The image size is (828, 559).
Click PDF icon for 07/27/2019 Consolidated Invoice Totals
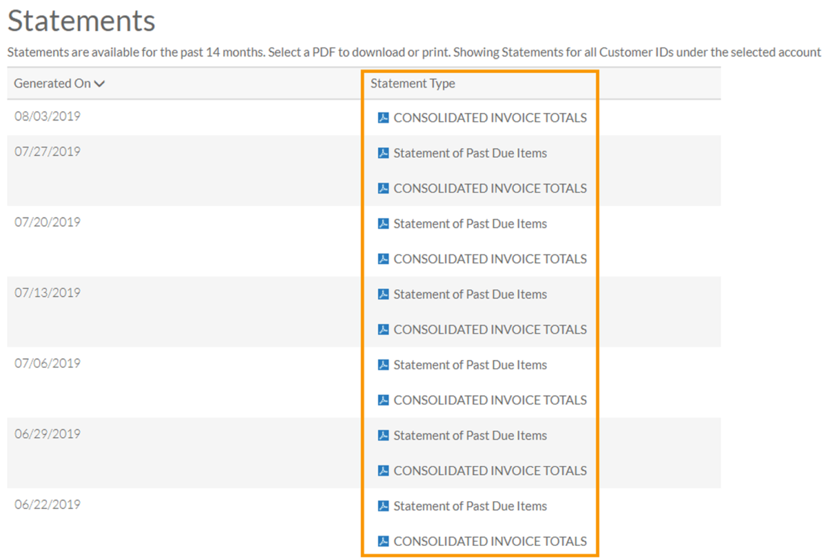(x=384, y=188)
